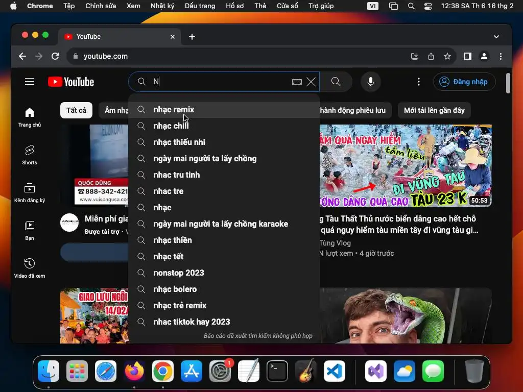Open Tùng Vlog channel link
523x392 pixels.
pos(335,243)
